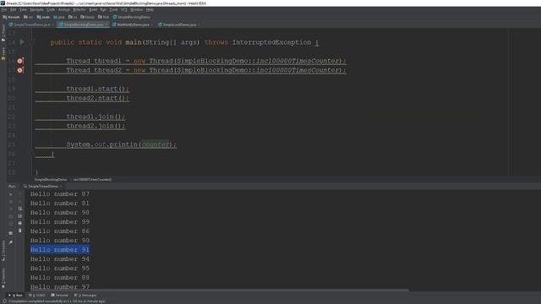Click SimpleBlockingDemo in top navigation bar
The image size is (541, 304).
coord(132,17)
